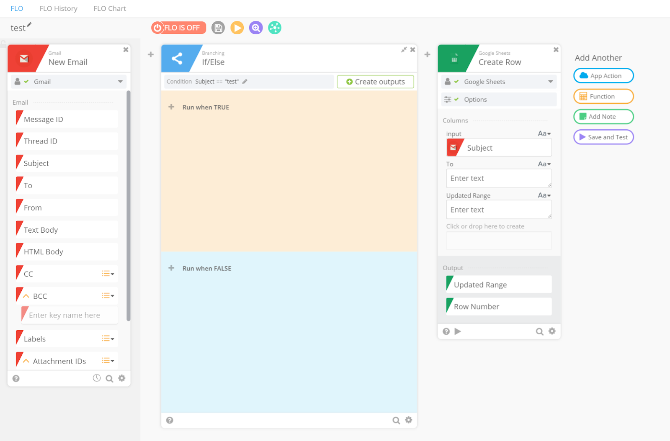
Task: Close the Gmail New Email card
Action: coord(126,50)
